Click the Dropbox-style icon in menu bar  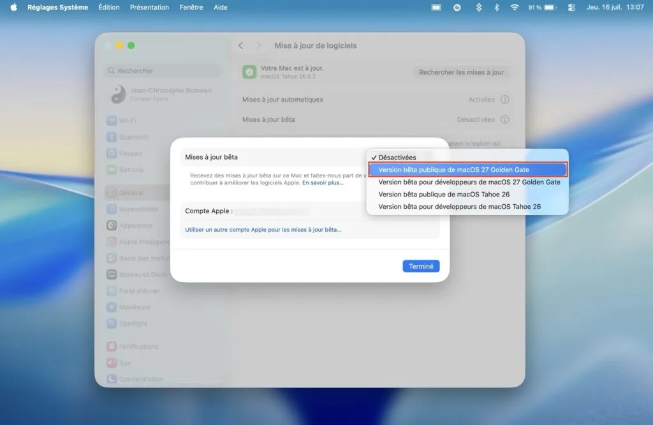479,7
